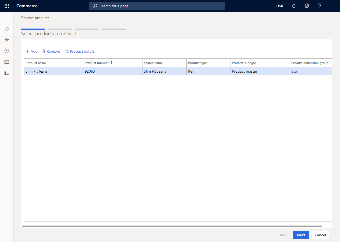Toggle sort order on Product number column
Viewport: 340px width, 242px height.
[x=97, y=63]
